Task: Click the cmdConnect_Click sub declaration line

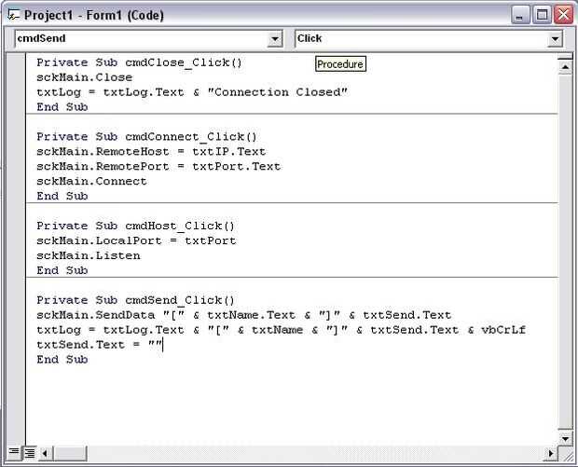Action: (139, 136)
